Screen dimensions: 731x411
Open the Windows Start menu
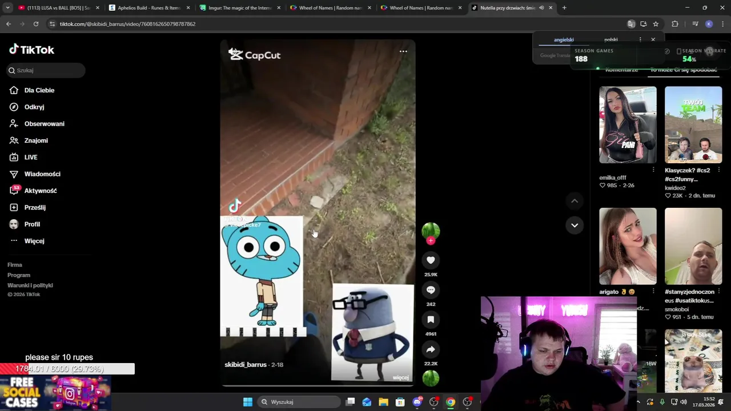coord(248,402)
